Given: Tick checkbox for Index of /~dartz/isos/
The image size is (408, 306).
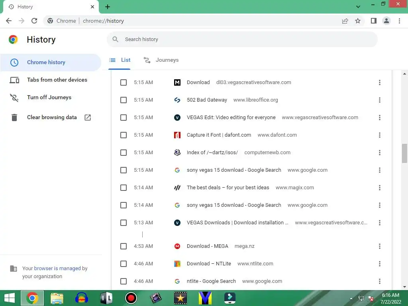Looking at the screenshot, I should [124, 153].
